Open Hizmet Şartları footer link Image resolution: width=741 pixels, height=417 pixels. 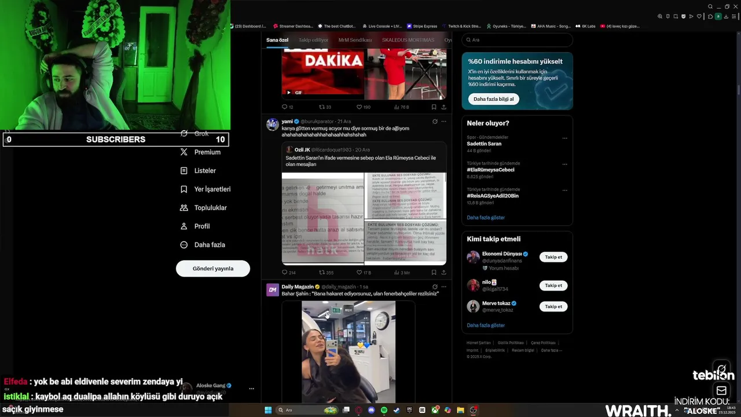pos(479,343)
